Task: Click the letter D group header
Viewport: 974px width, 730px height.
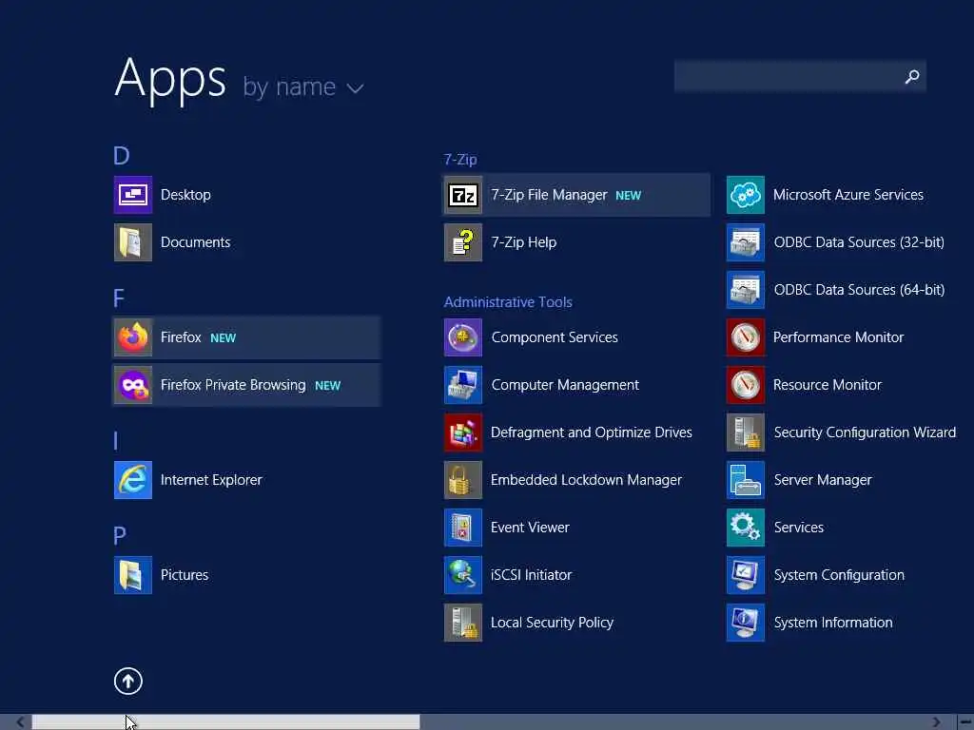Action: [x=121, y=156]
